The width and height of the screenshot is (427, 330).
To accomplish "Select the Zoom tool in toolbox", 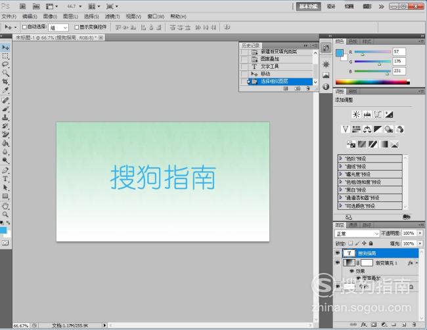I will (5, 215).
